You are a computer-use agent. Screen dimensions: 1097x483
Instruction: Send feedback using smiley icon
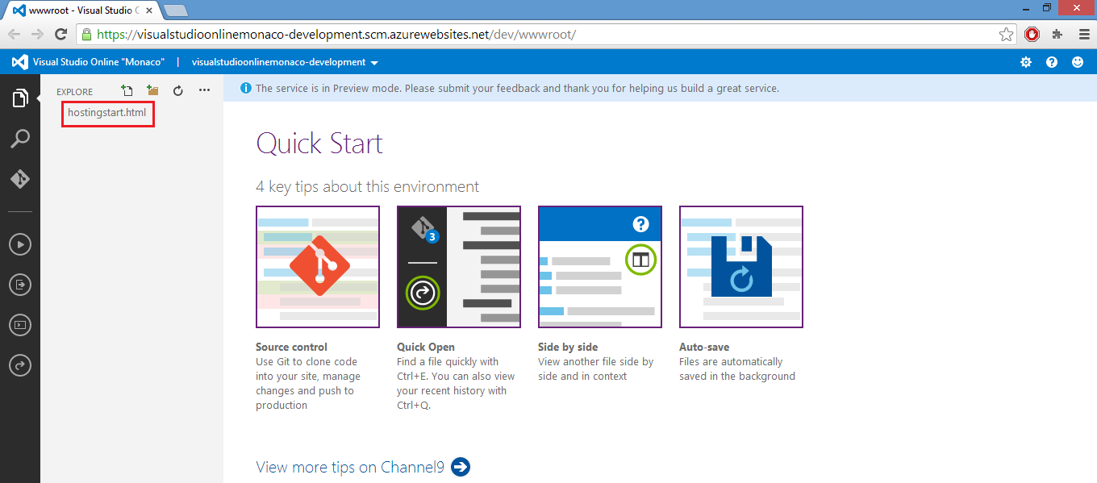pyautogui.click(x=1077, y=61)
